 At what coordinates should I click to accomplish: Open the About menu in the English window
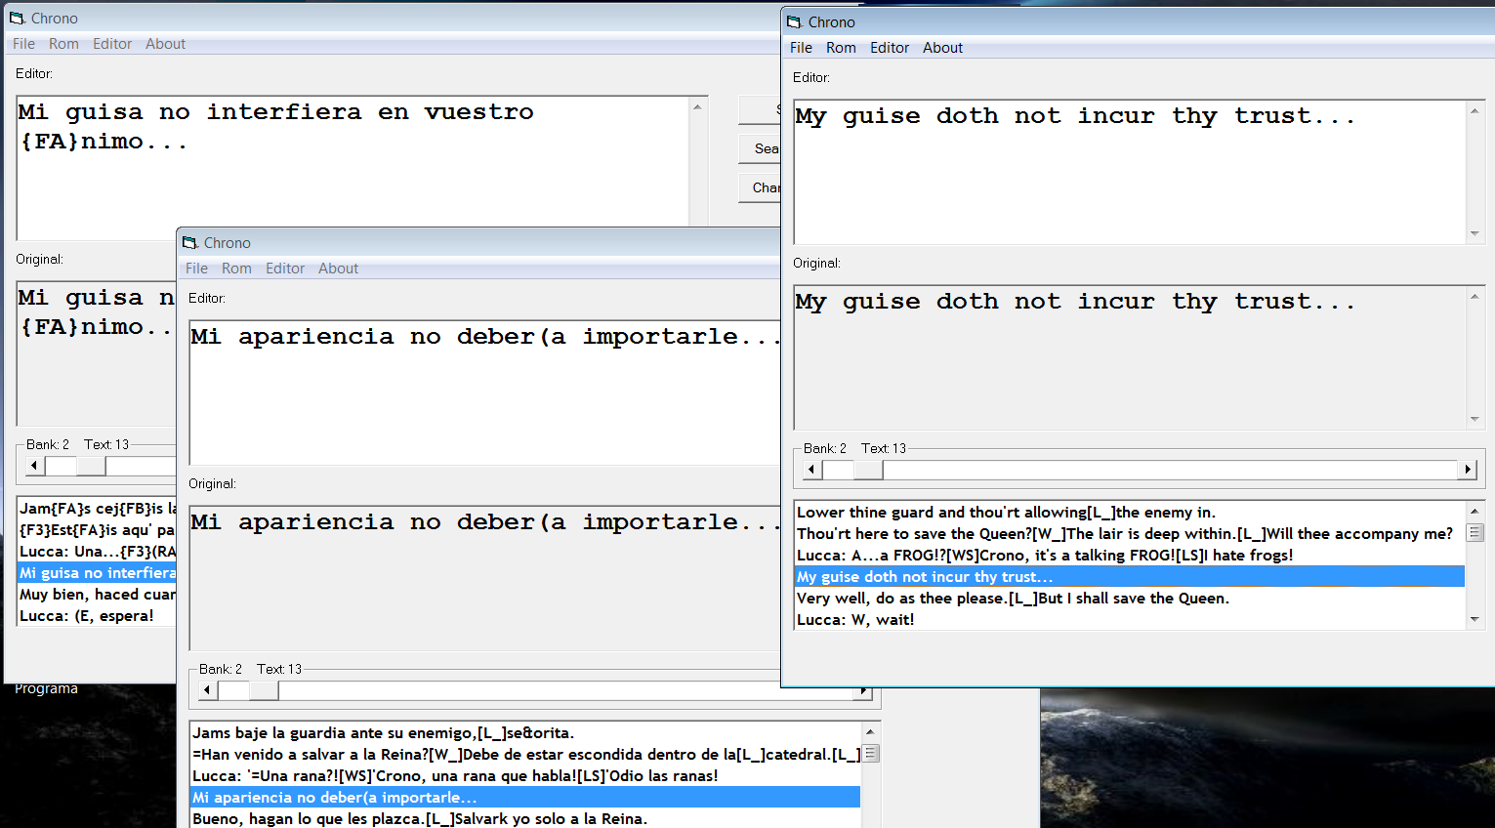pyautogui.click(x=941, y=48)
